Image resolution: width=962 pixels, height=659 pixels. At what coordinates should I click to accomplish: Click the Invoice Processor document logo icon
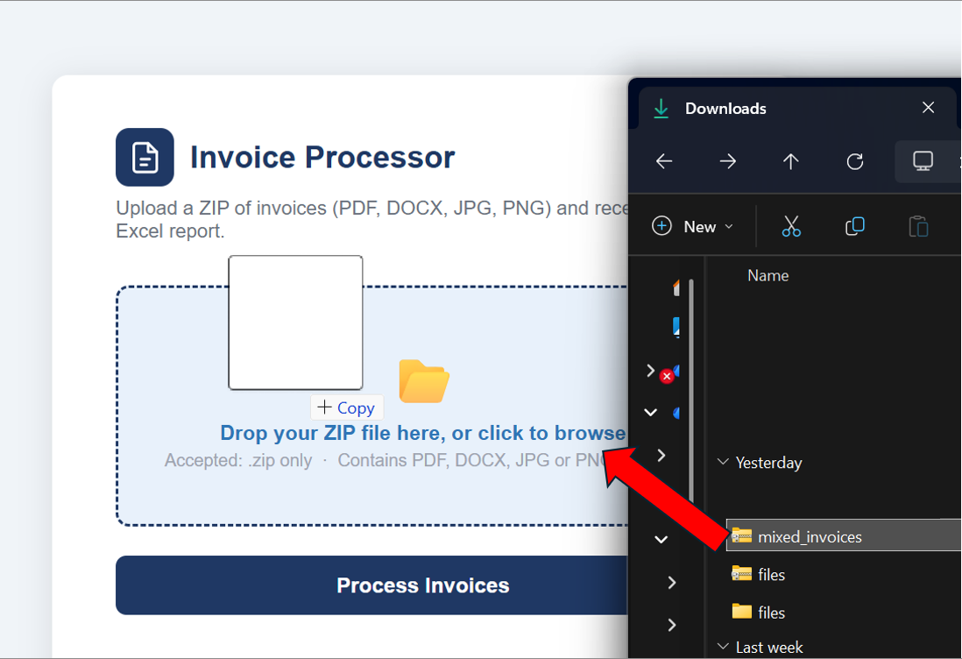pyautogui.click(x=145, y=157)
